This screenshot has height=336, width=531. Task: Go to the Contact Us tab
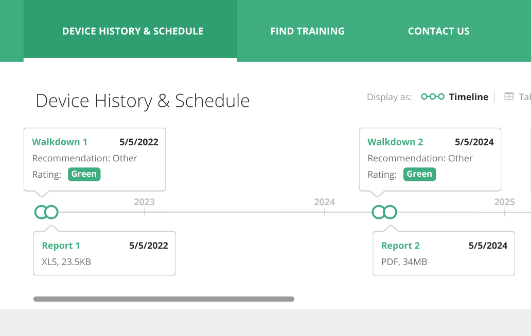(438, 31)
